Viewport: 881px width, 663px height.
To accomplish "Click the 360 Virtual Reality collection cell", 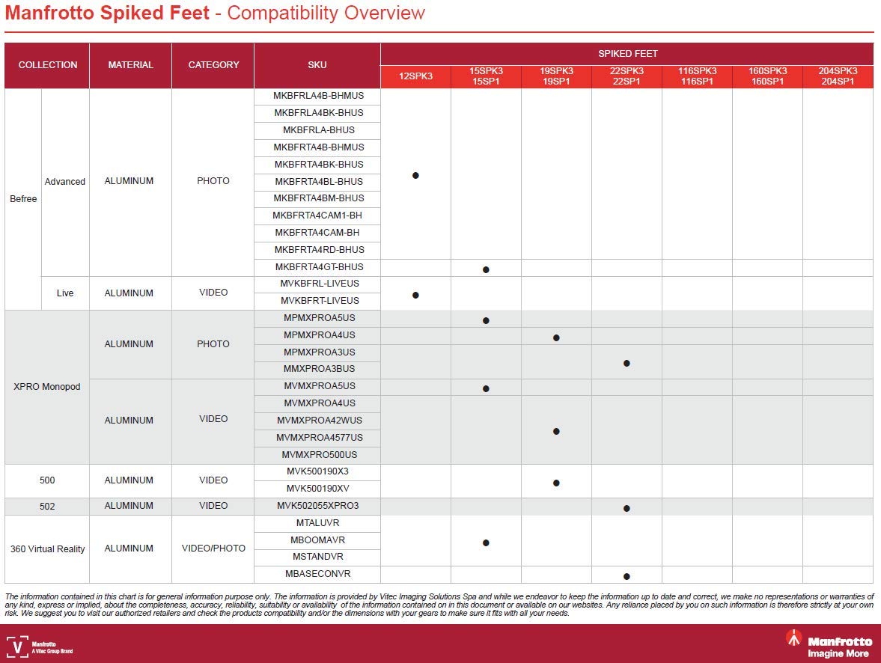I will (47, 549).
